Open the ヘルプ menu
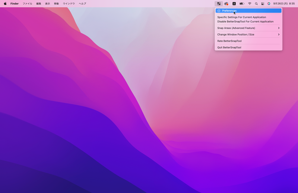This screenshot has width=298, height=193. [x=82, y=4]
